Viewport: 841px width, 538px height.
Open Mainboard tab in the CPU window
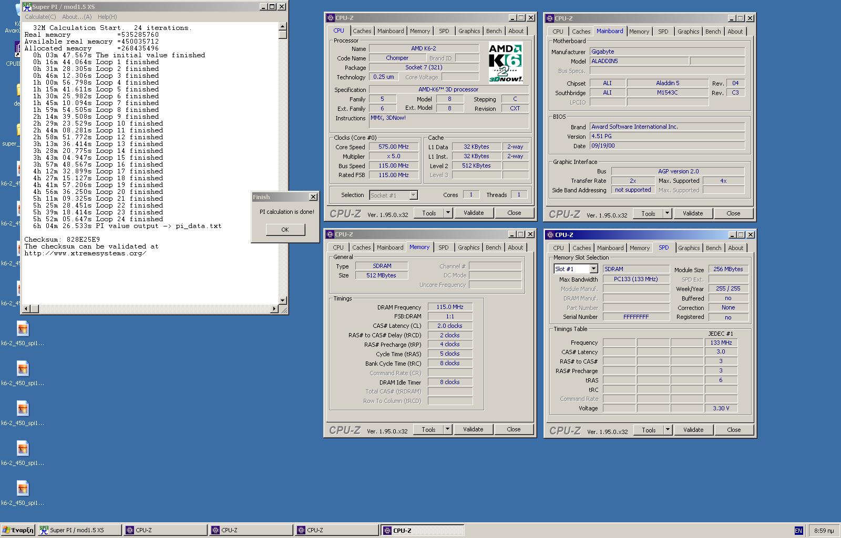[x=391, y=31]
